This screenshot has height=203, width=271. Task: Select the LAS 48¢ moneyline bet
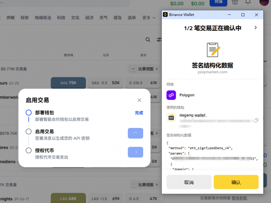[x=68, y=198]
